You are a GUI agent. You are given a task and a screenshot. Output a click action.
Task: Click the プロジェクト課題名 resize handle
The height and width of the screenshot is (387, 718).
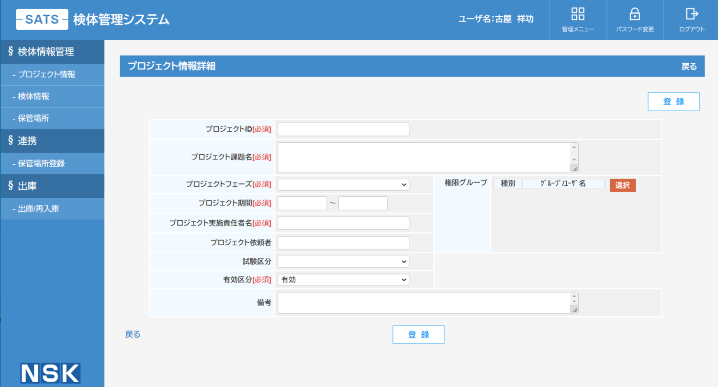(x=574, y=168)
